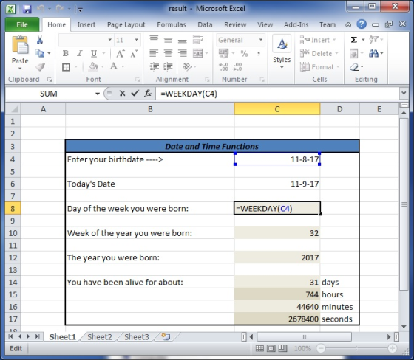Apply Percent Style format
414x360 pixels.
click(244, 54)
